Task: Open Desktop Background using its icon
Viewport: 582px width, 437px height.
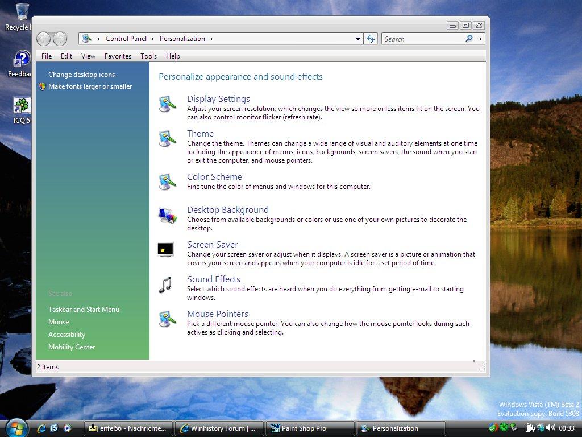Action: point(167,215)
